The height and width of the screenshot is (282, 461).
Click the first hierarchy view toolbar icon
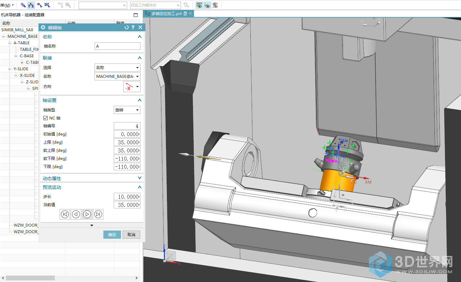click(x=23, y=5)
